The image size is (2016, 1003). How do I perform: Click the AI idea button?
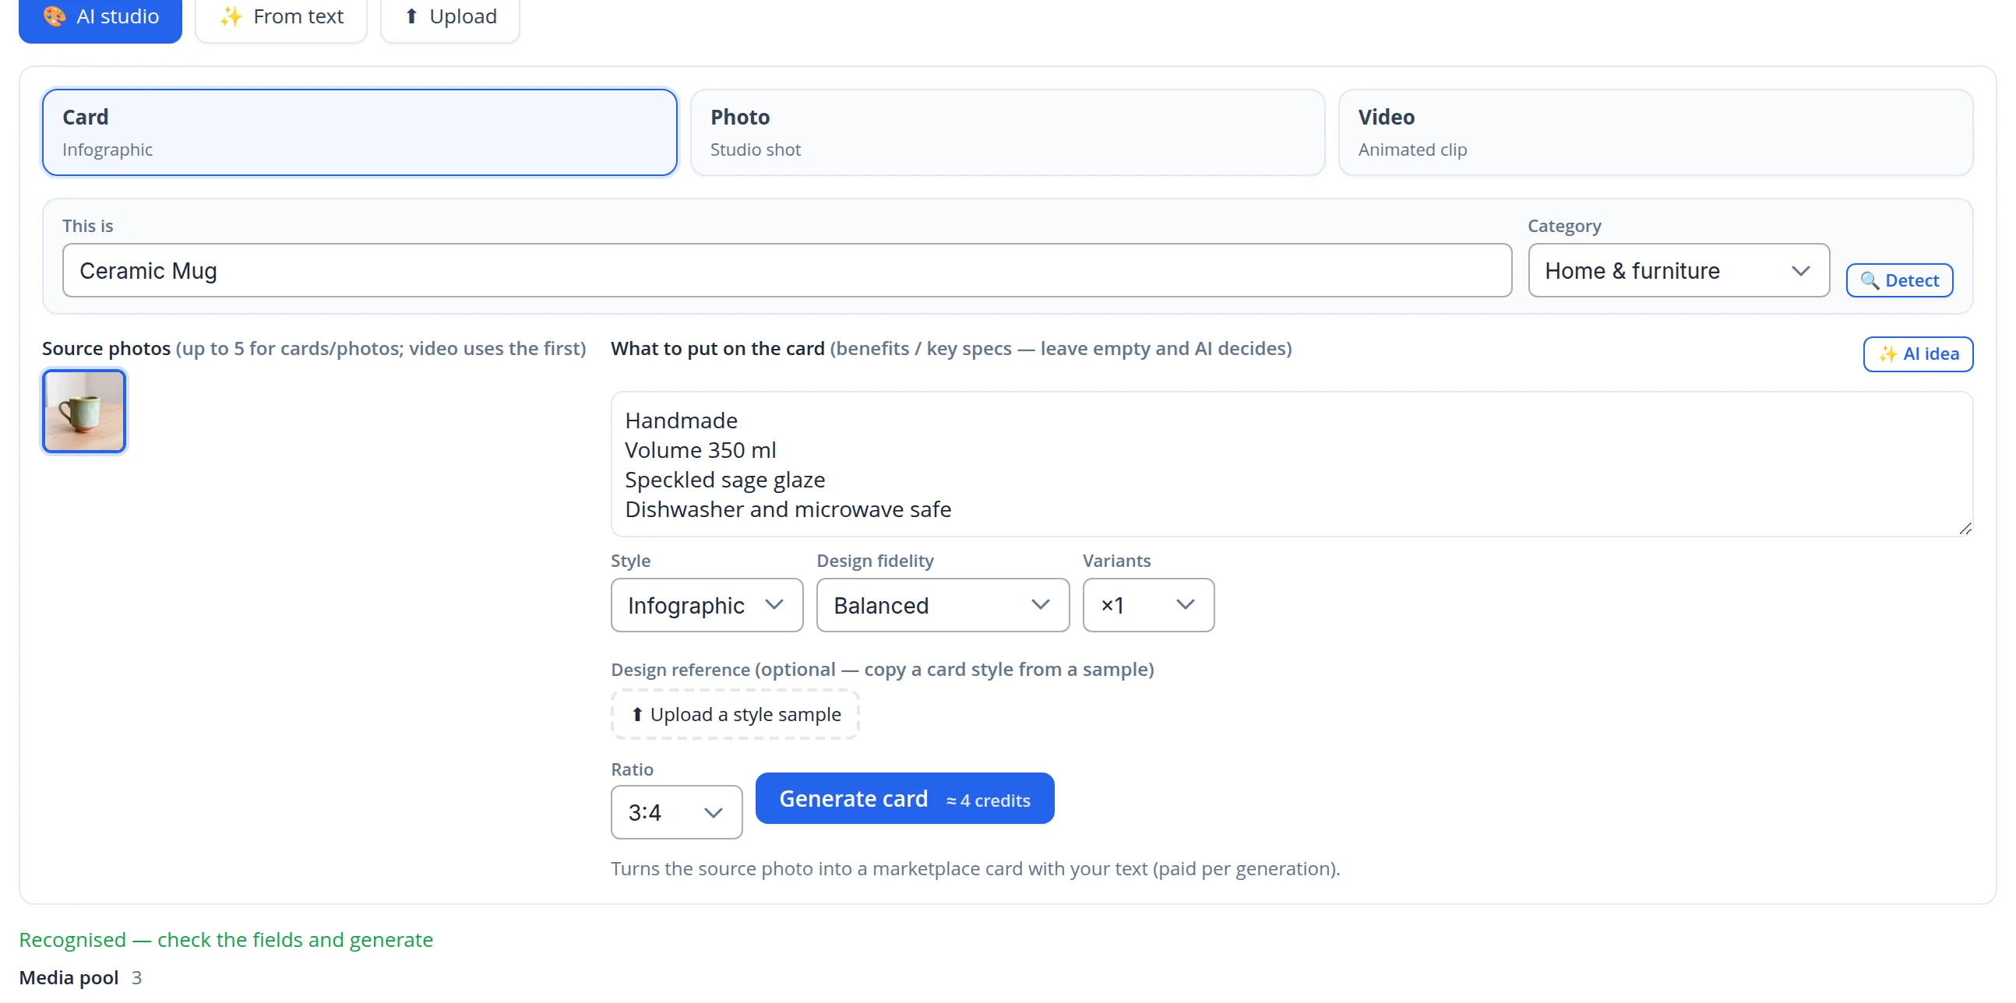(x=1917, y=354)
